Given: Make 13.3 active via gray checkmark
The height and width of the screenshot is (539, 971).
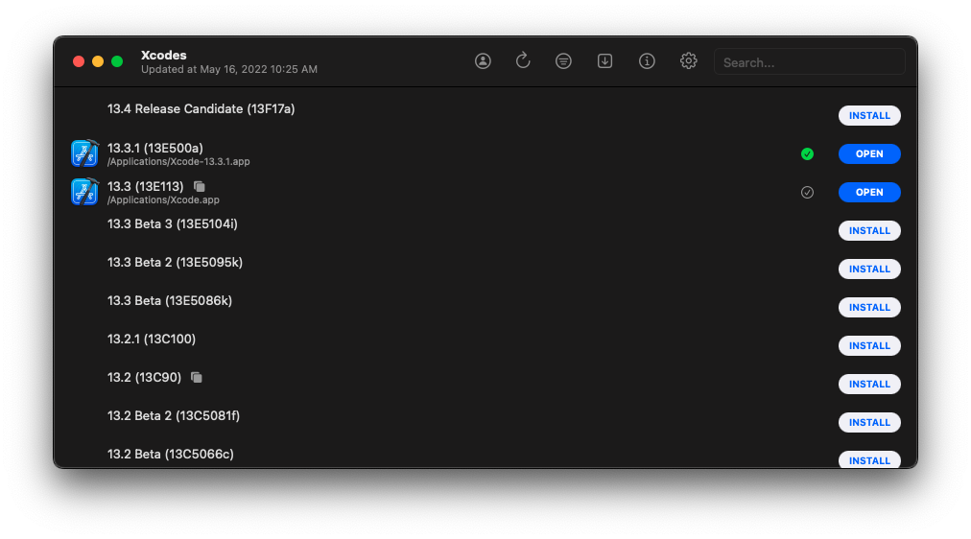Looking at the screenshot, I should (x=807, y=193).
